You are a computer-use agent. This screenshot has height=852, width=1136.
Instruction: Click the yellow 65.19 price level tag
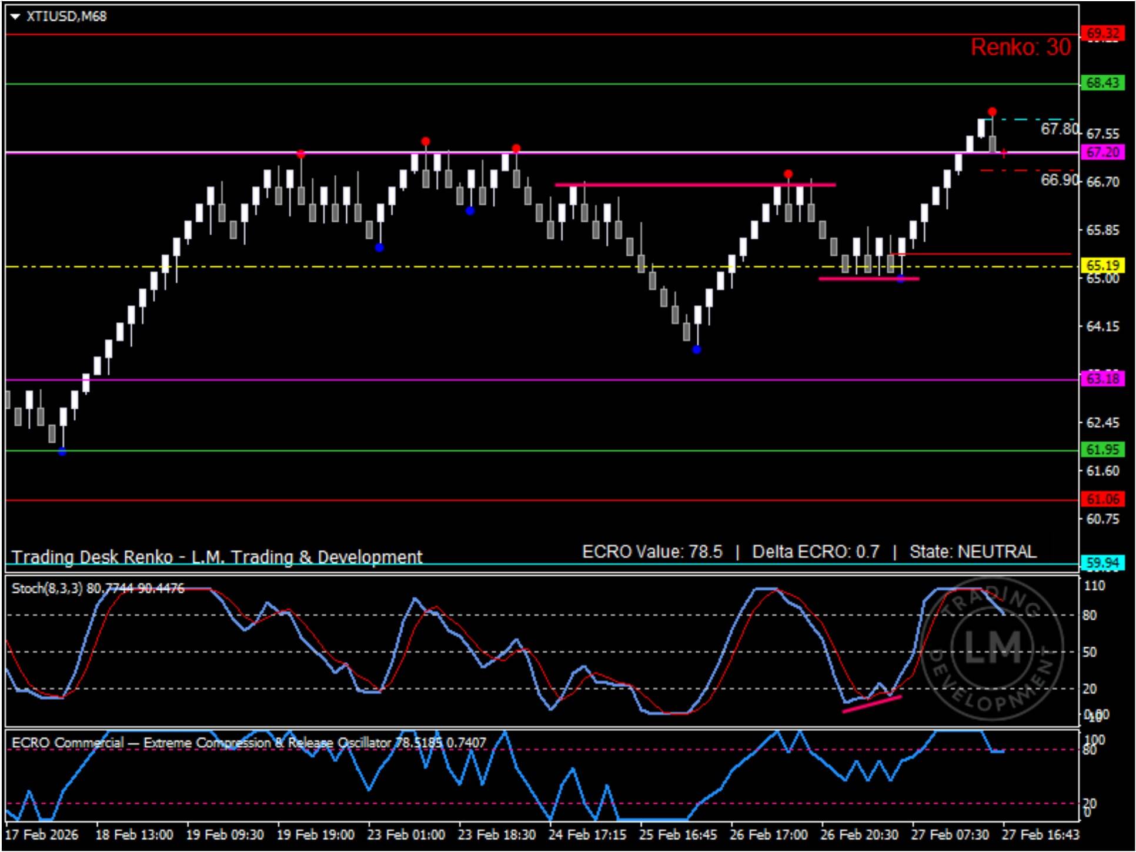click(x=1102, y=265)
